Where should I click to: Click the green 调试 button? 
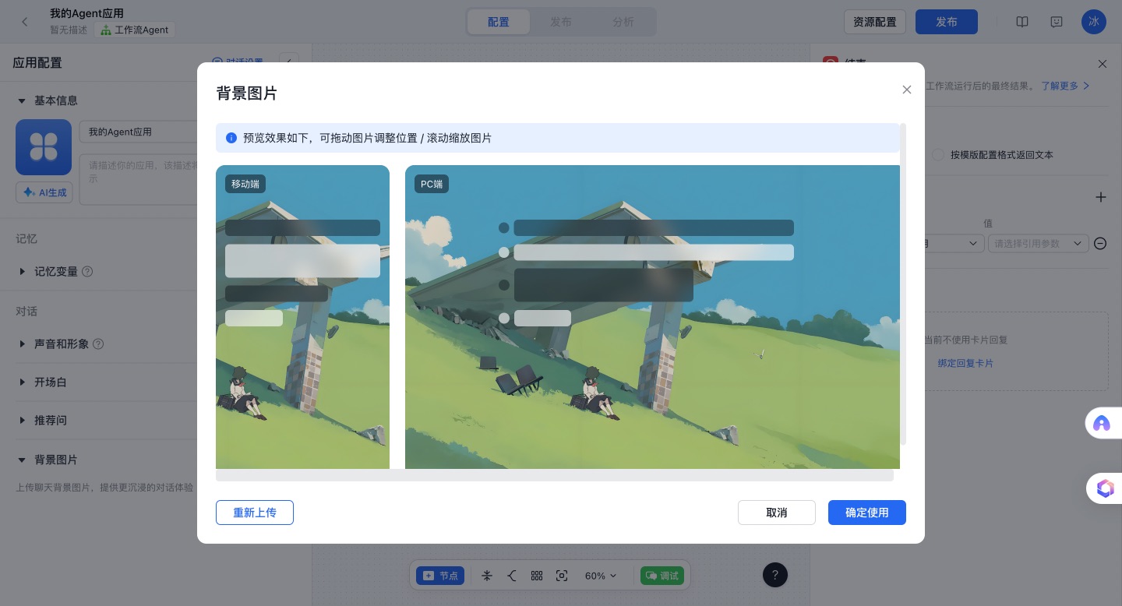(662, 576)
